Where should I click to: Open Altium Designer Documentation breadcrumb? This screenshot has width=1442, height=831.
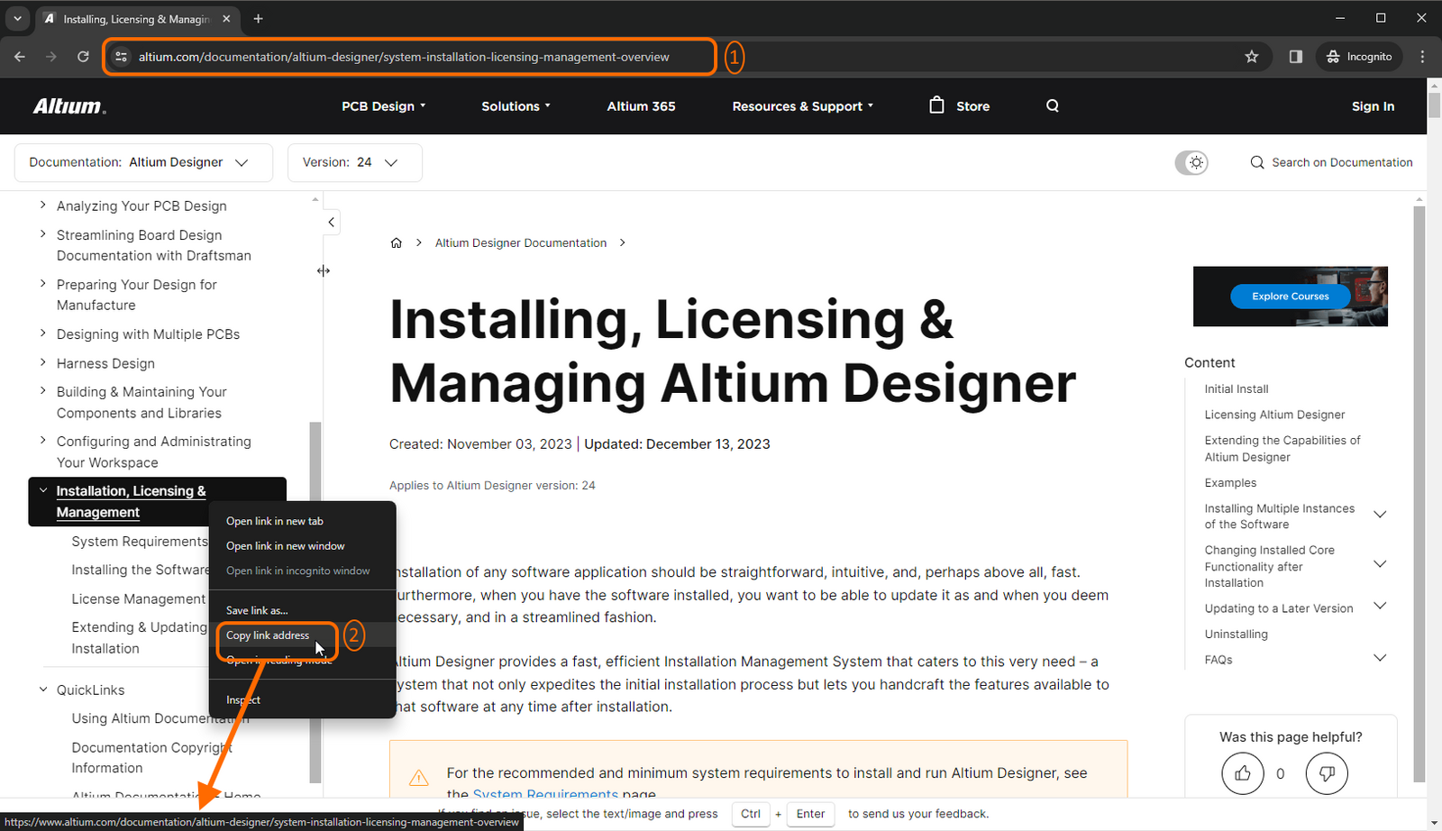(x=521, y=243)
